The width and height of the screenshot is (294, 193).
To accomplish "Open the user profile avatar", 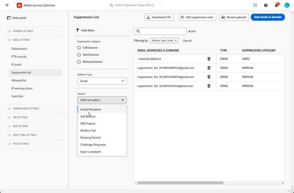I will point(287,5).
